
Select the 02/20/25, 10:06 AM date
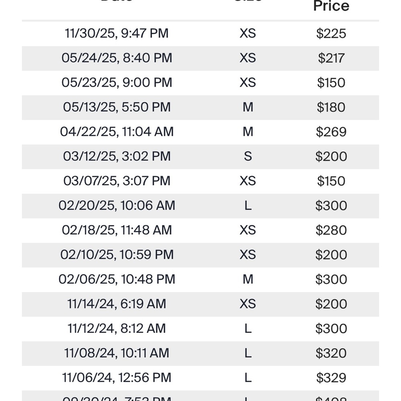117,206
